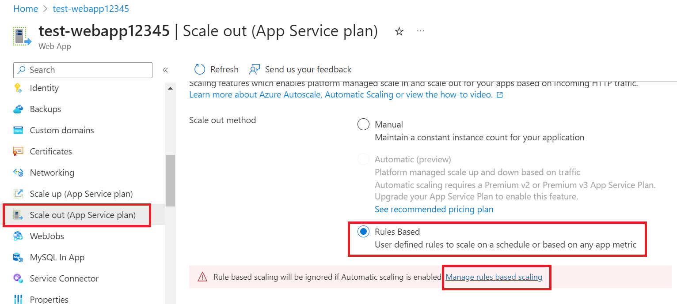Open the Properties menu item

(x=49, y=300)
